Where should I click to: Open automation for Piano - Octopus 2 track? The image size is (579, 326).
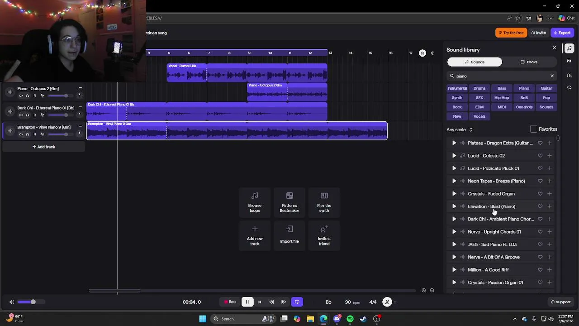tap(43, 96)
